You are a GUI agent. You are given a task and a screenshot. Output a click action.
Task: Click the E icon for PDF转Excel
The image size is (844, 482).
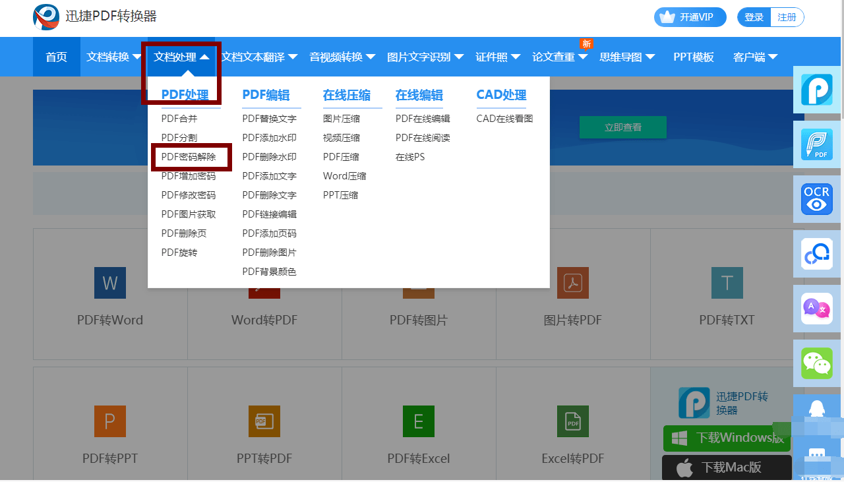[418, 421]
